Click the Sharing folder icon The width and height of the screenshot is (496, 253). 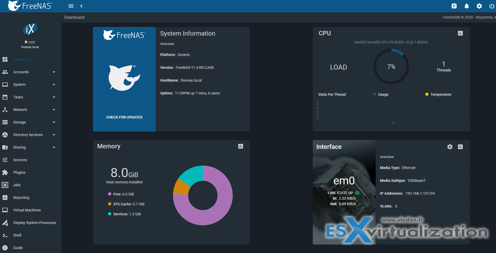[x=5, y=147]
